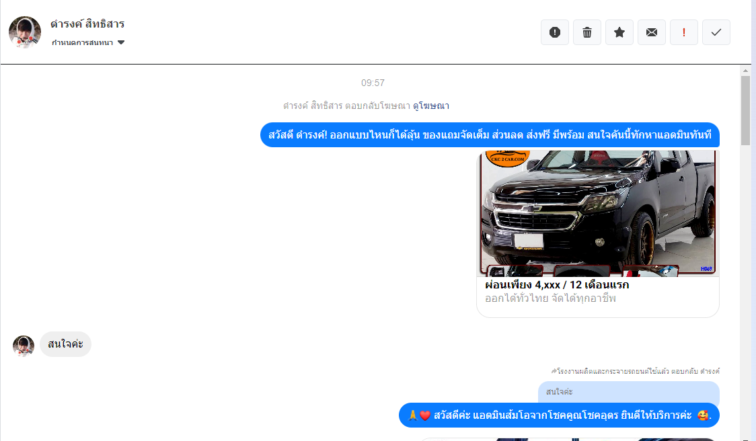Open the กำหนดการสนทนา dropdown

tap(87, 42)
